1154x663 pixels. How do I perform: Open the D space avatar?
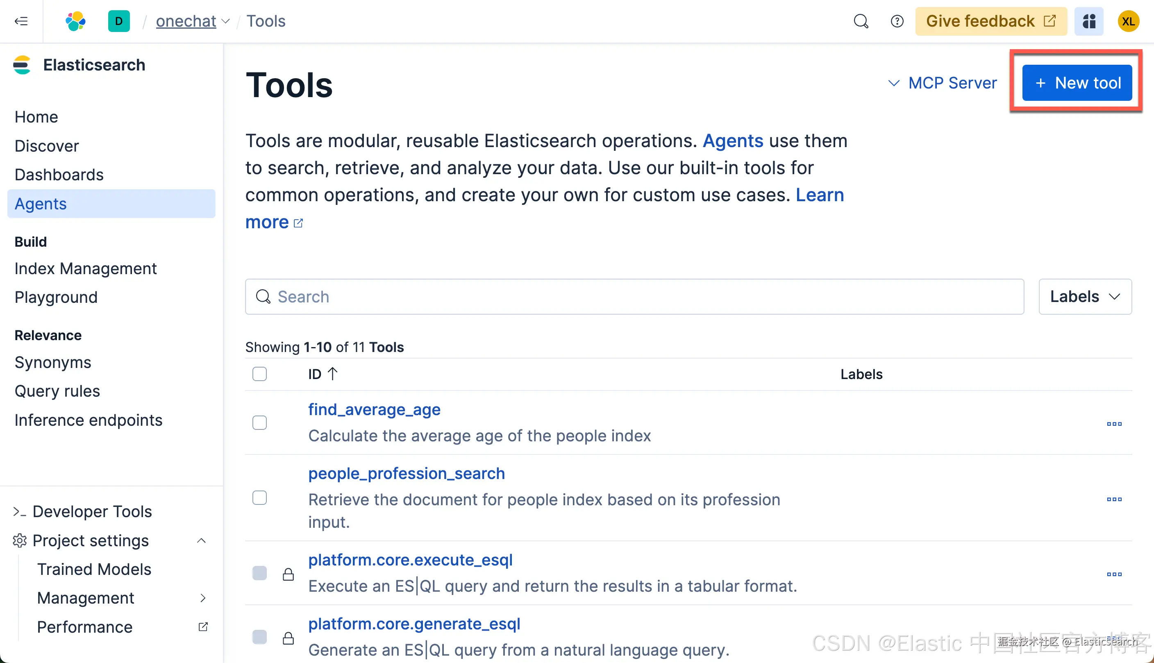(x=119, y=21)
